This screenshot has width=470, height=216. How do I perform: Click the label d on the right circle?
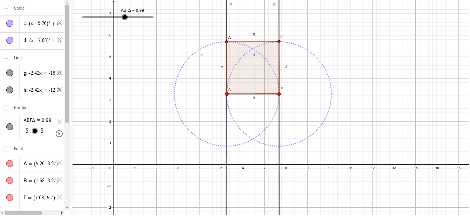(x=254, y=55)
